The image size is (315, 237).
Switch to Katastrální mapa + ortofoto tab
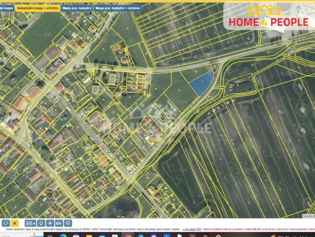38,9
